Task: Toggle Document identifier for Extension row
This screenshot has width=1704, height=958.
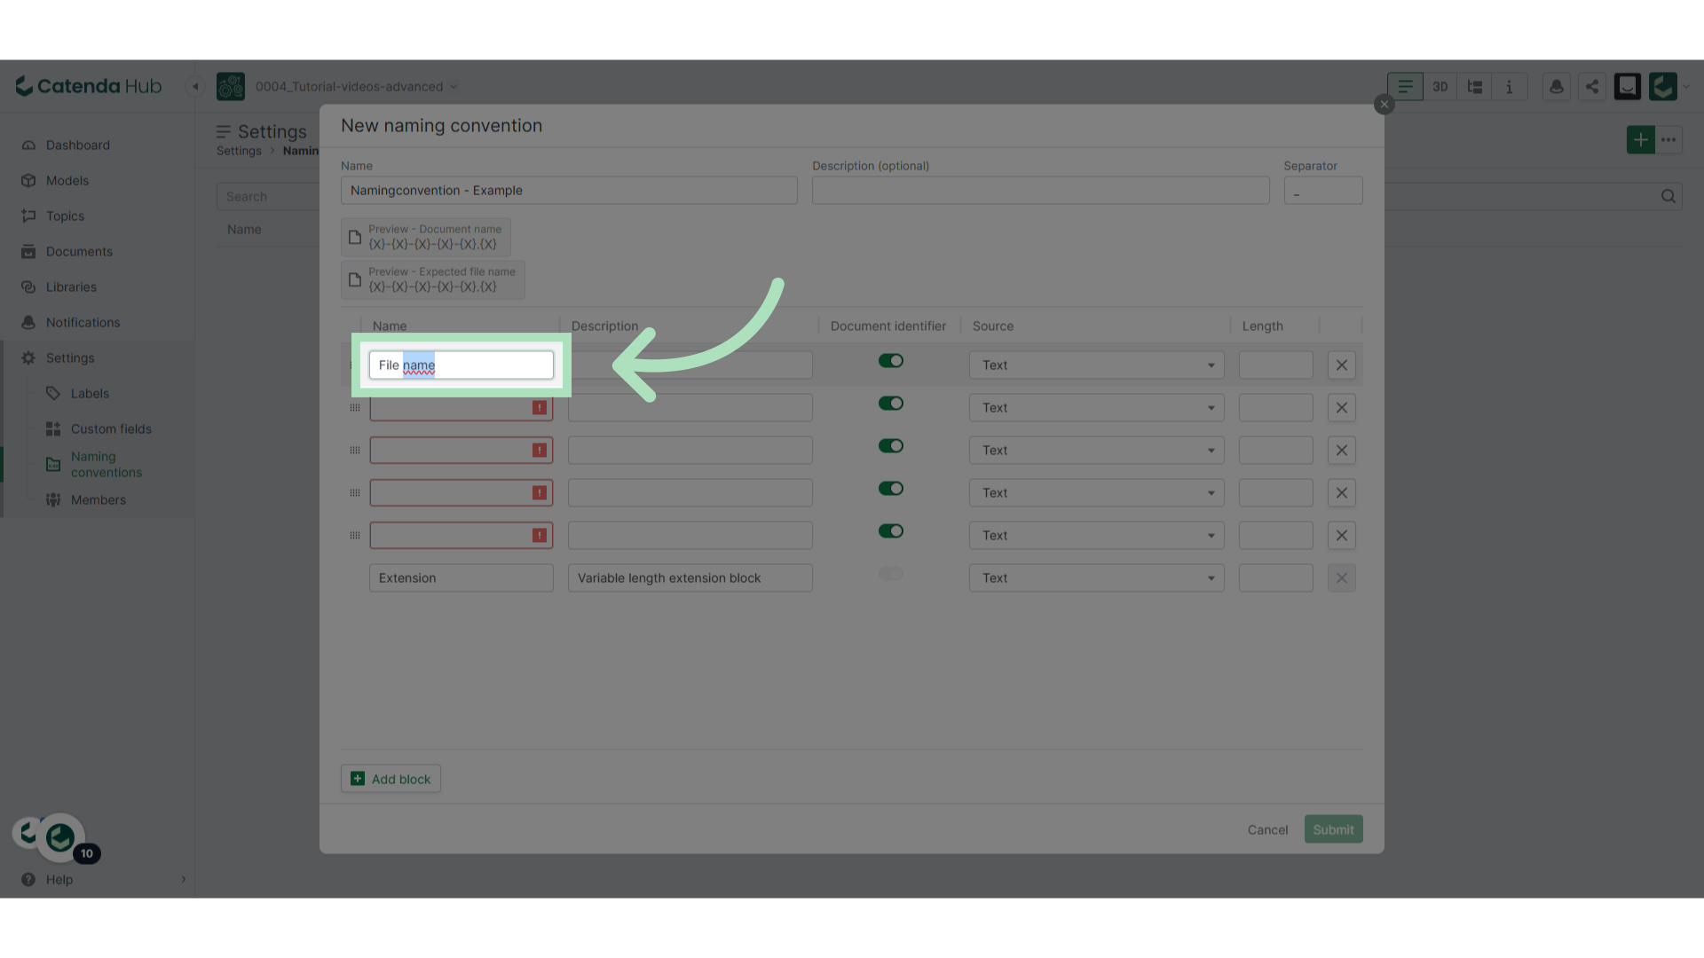Action: (x=891, y=573)
